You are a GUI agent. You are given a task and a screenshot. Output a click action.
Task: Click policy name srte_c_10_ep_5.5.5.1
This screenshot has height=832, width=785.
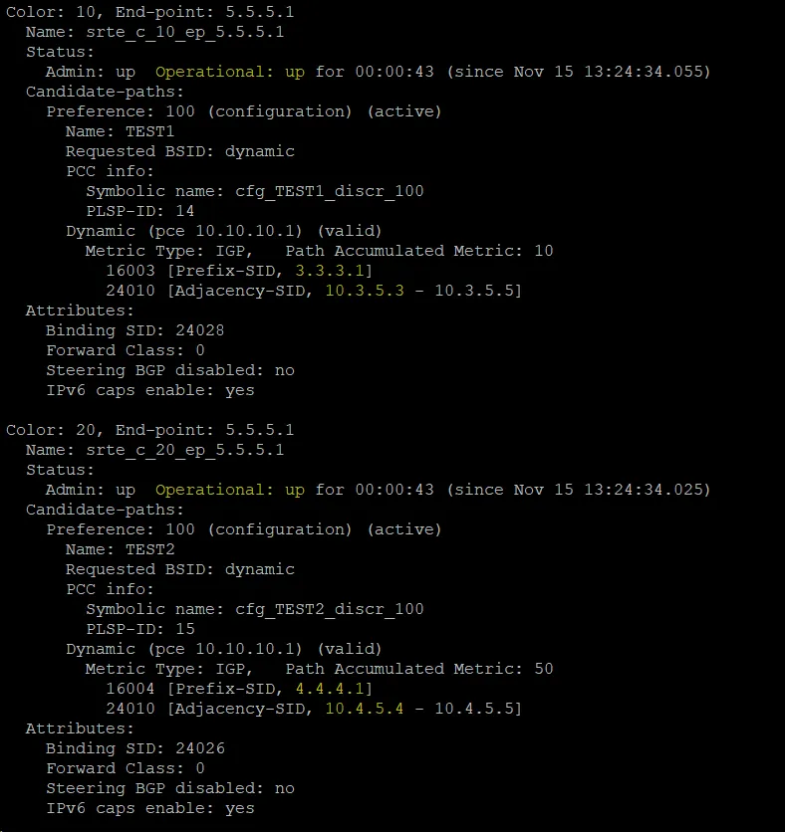tap(185, 33)
